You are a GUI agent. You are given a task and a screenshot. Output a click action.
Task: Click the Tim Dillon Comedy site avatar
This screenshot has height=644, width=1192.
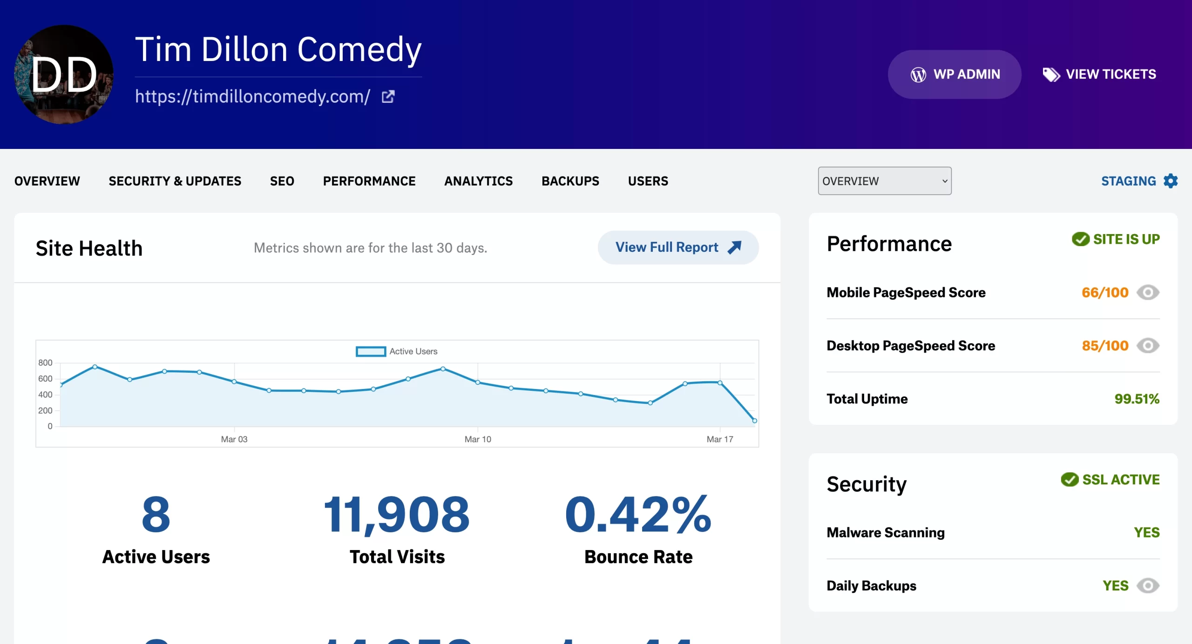coord(64,74)
